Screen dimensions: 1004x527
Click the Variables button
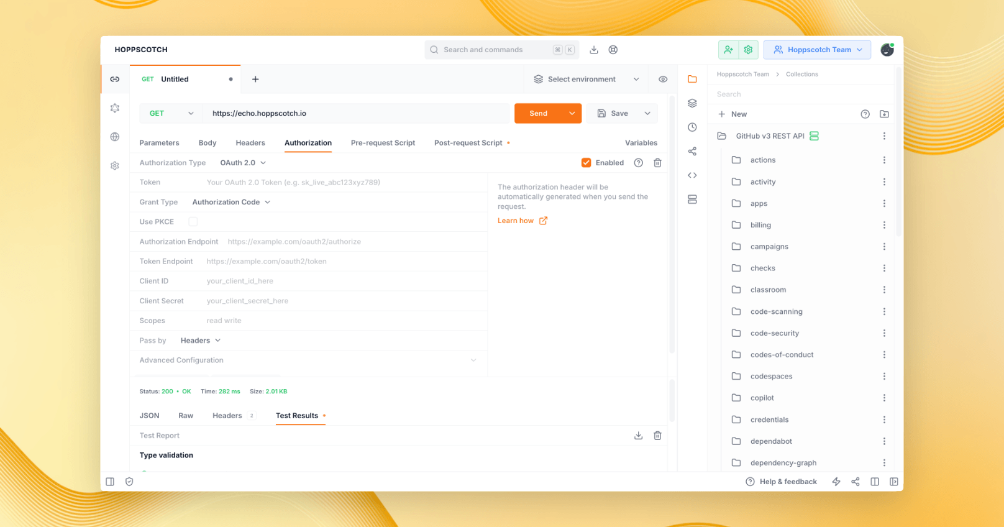point(641,143)
